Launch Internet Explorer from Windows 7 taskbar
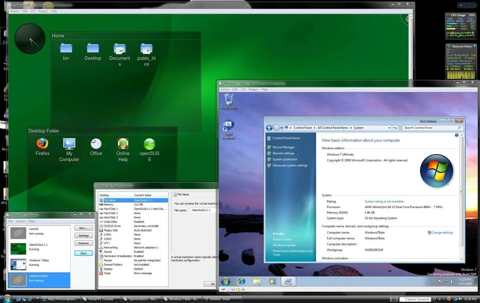Image resolution: width=480 pixels, height=303 pixels. (x=242, y=281)
